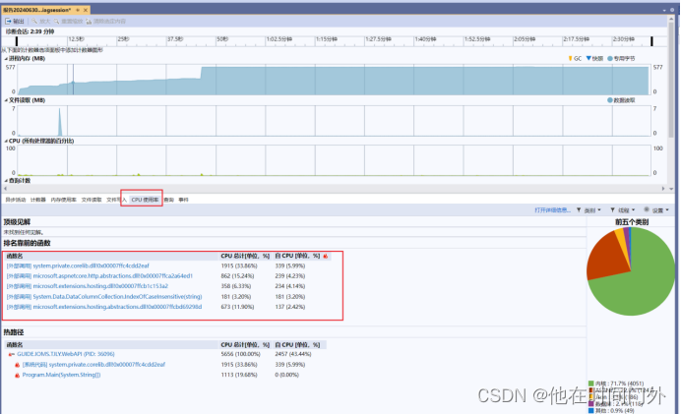This screenshot has width=681, height=414.
Task: Click the 专用字节 circle legend icon
Action: click(610, 58)
